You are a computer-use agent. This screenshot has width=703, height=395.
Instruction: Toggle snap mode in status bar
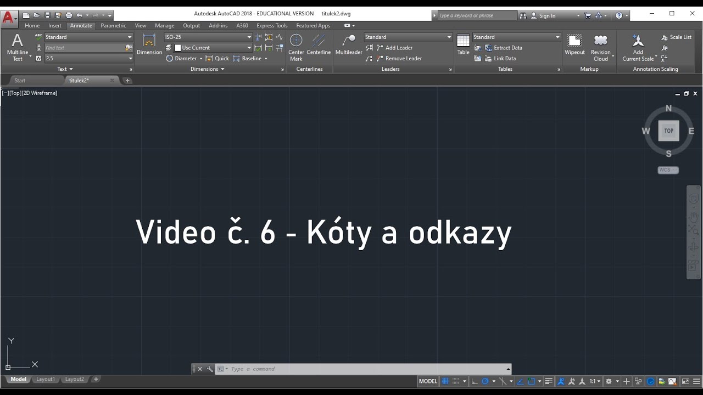tap(456, 381)
